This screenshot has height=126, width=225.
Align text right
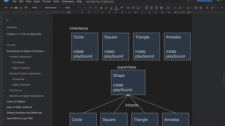click(x=156, y=8)
